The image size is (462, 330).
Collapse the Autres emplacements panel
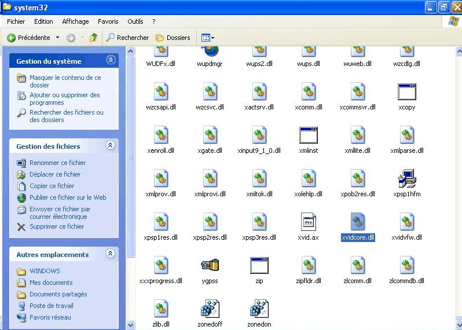111,253
